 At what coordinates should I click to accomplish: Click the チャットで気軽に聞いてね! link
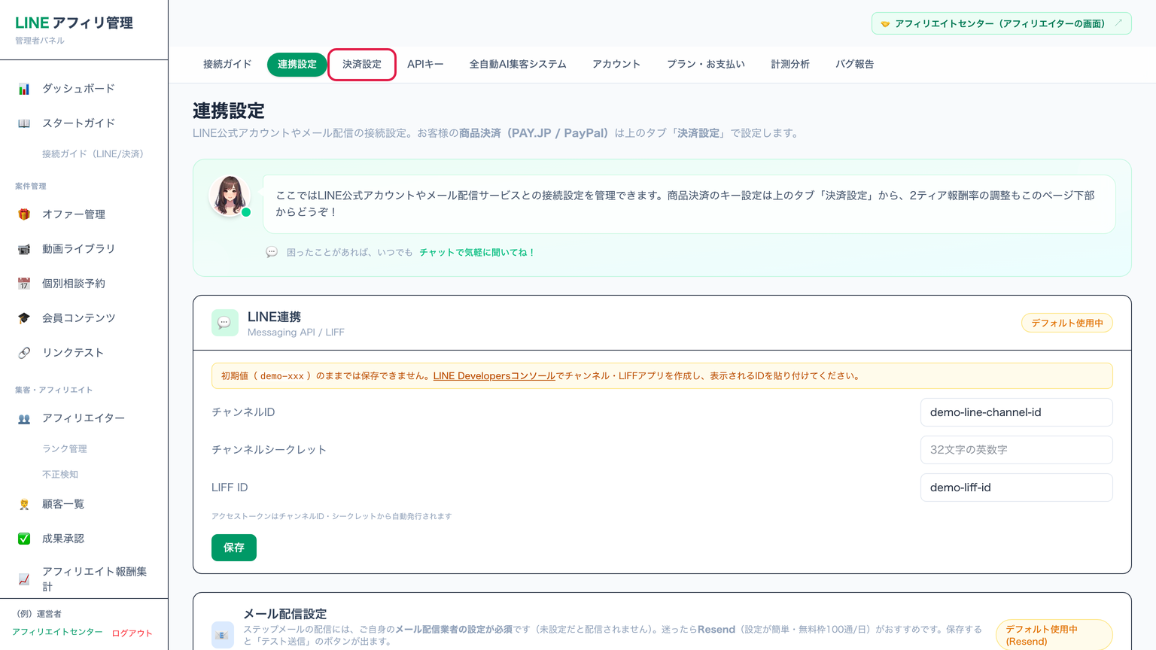coord(476,253)
